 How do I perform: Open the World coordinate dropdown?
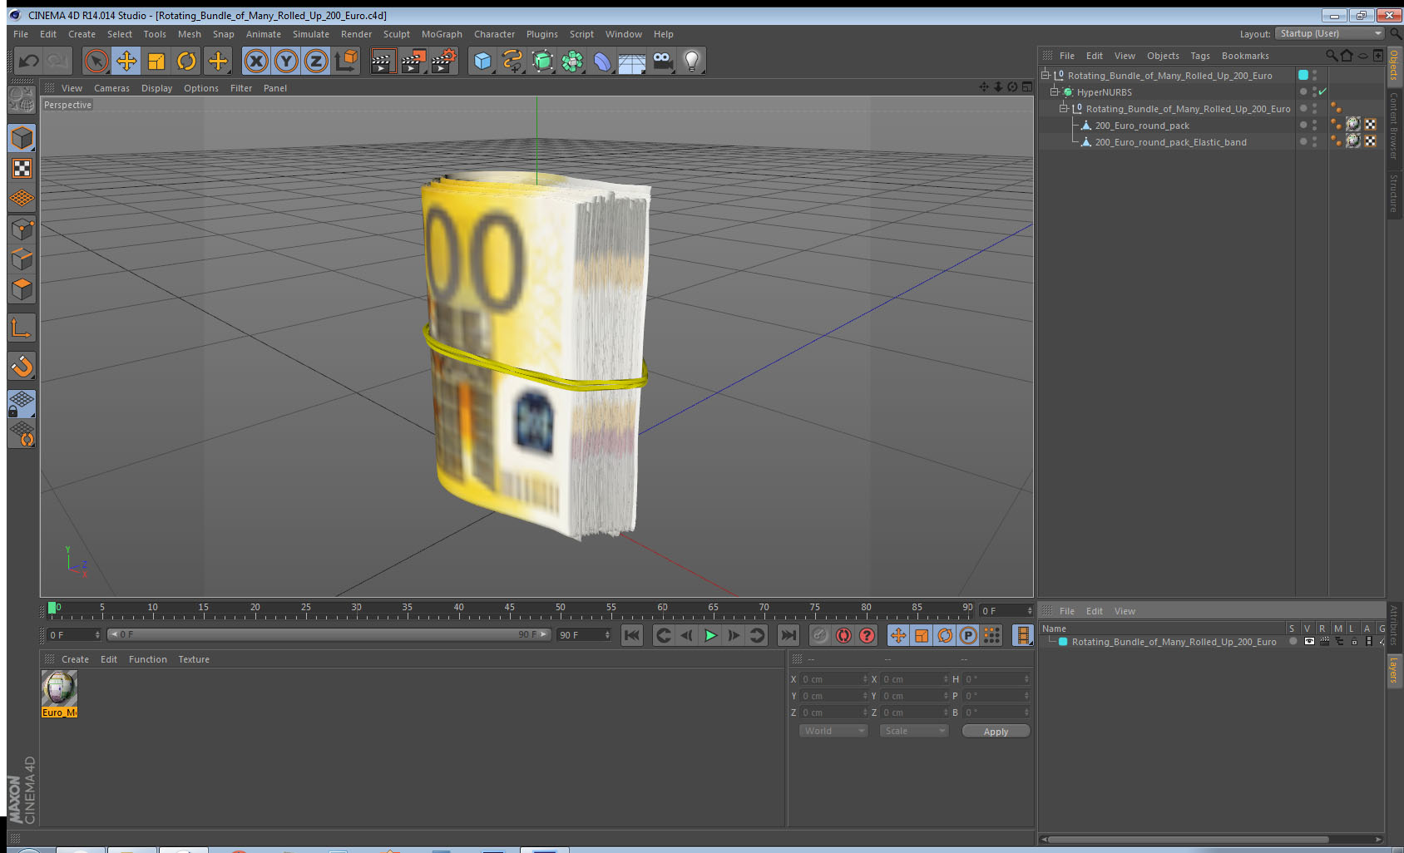coord(833,731)
